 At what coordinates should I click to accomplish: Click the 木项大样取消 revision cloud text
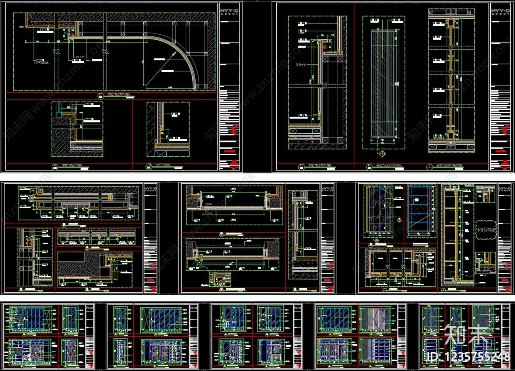(486, 230)
